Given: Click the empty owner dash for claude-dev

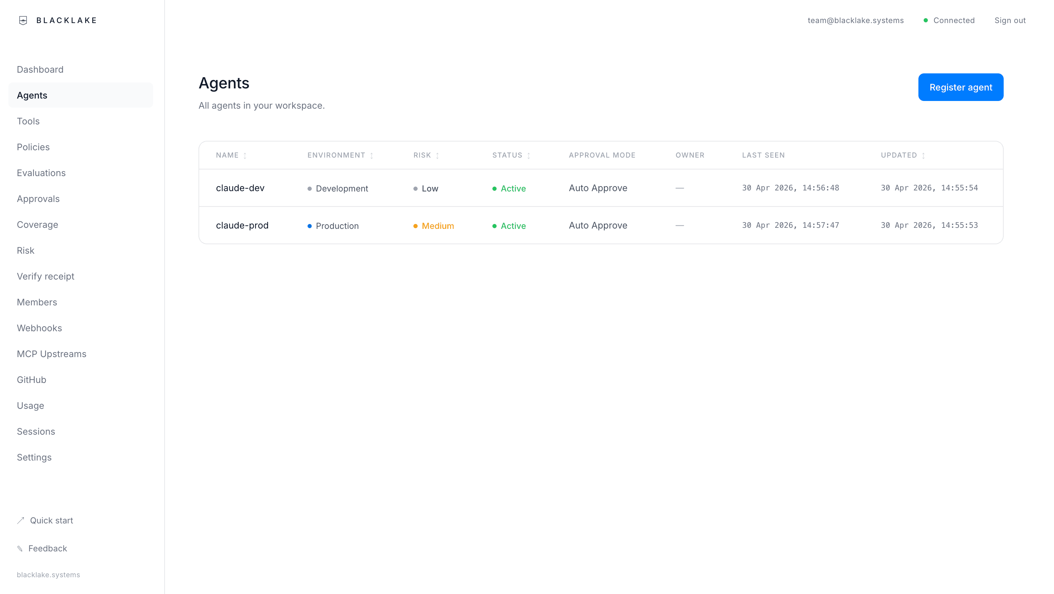Looking at the screenshot, I should [680, 188].
